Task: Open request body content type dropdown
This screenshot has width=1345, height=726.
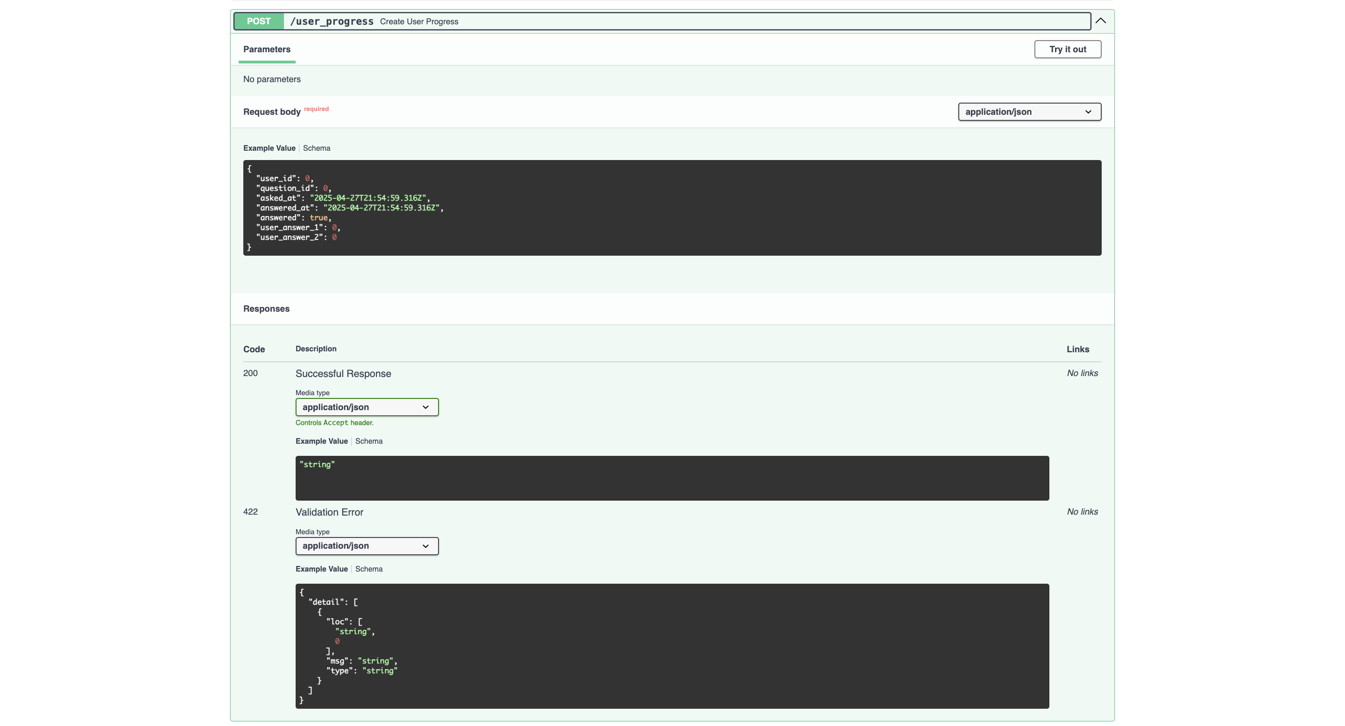Action: [x=1029, y=112]
